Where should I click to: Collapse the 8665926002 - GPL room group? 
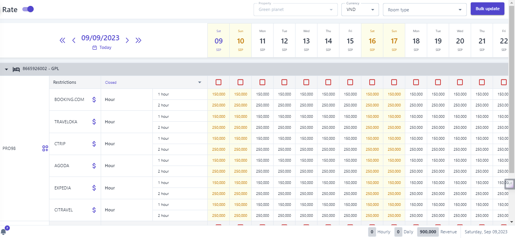pos(6,69)
